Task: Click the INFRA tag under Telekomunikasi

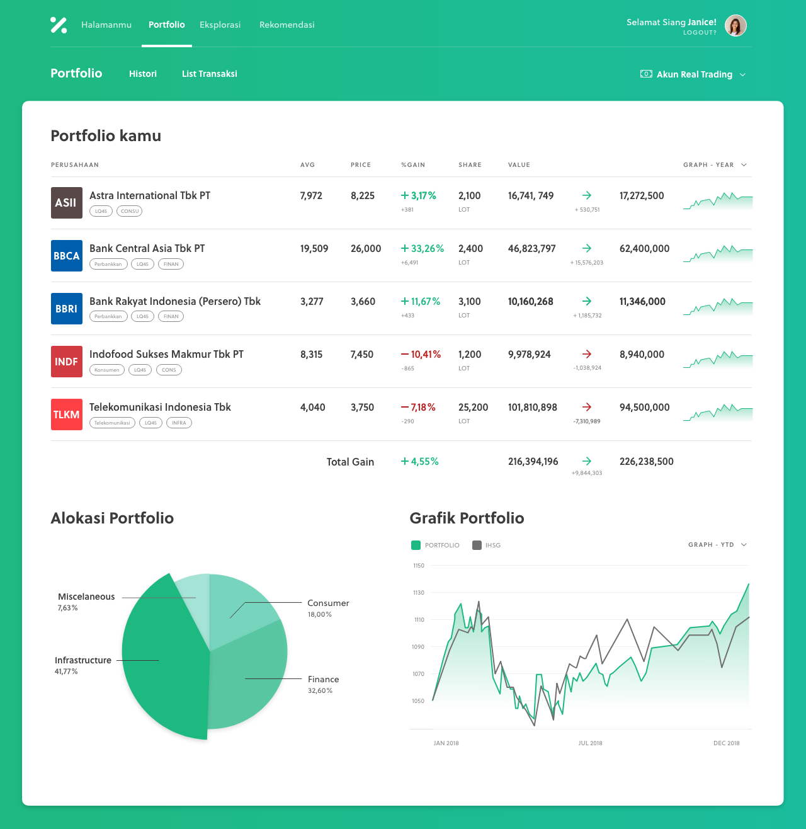Action: [179, 423]
